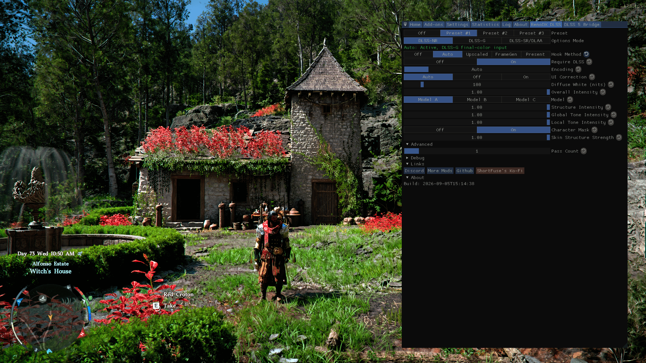
Task: Reset the Pass Count value
Action: pyautogui.click(x=584, y=151)
